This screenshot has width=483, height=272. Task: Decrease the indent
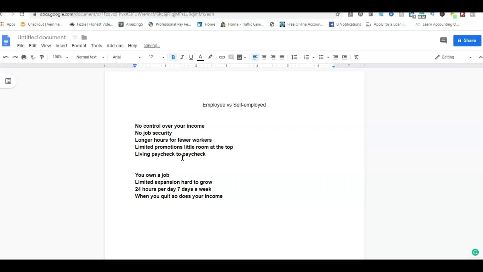[x=335, y=57]
